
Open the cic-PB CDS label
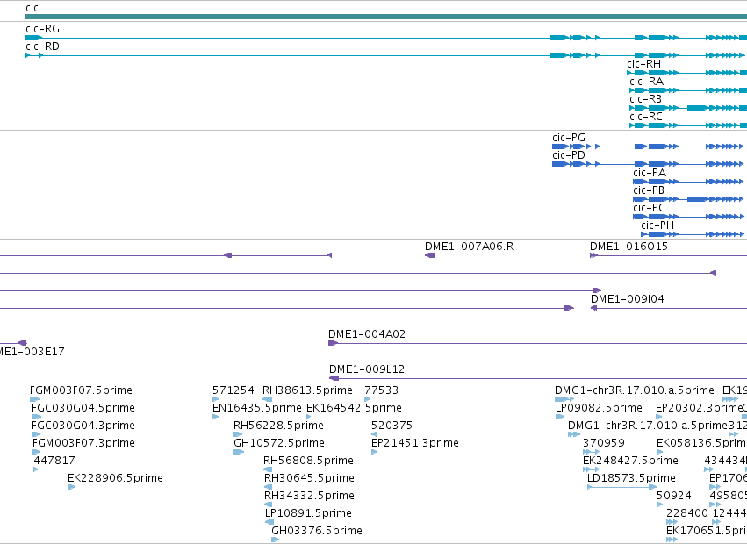(649, 190)
